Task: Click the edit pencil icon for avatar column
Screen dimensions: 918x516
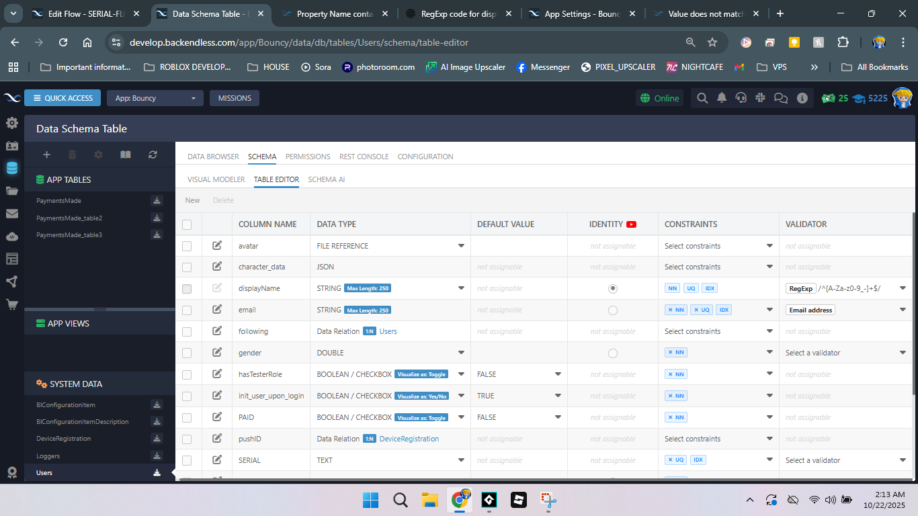Action: click(x=217, y=246)
